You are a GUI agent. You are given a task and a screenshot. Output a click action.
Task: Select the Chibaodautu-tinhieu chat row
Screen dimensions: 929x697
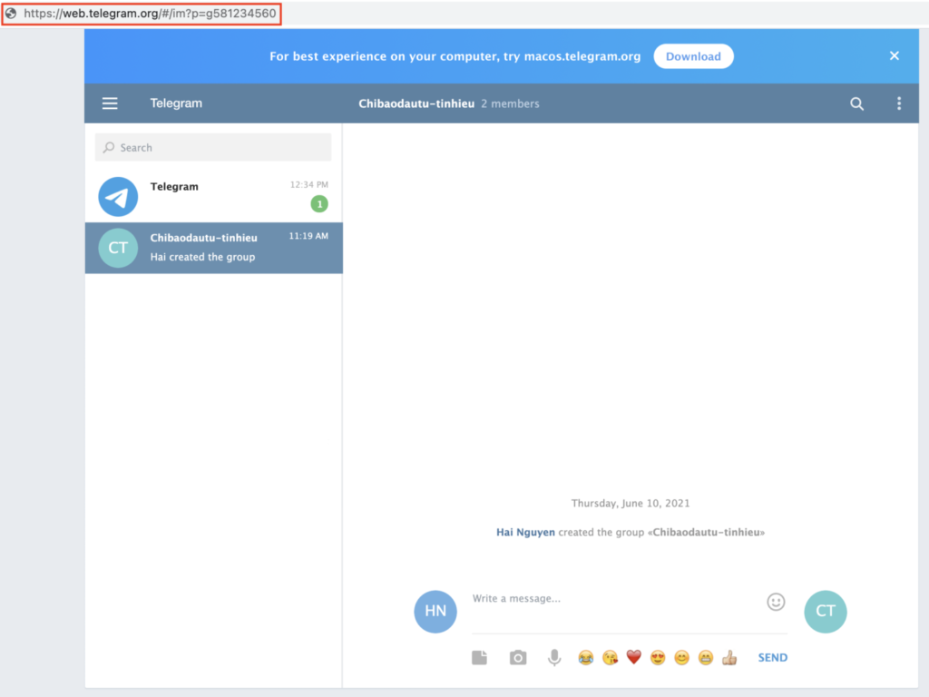point(214,248)
